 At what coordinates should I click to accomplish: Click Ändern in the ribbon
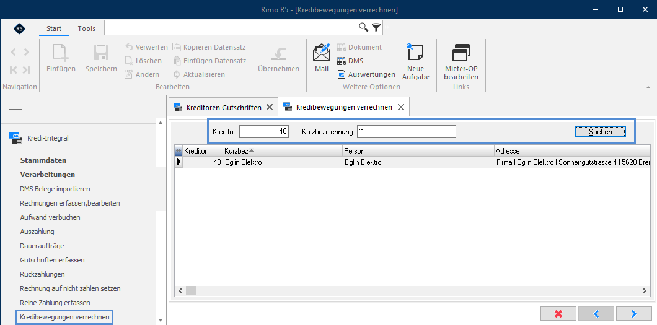click(x=142, y=74)
